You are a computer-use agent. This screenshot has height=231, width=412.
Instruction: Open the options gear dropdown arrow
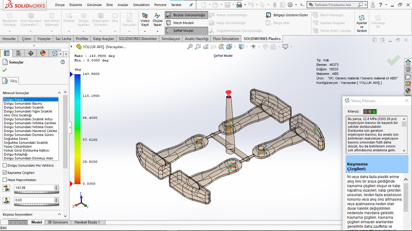(296, 5)
